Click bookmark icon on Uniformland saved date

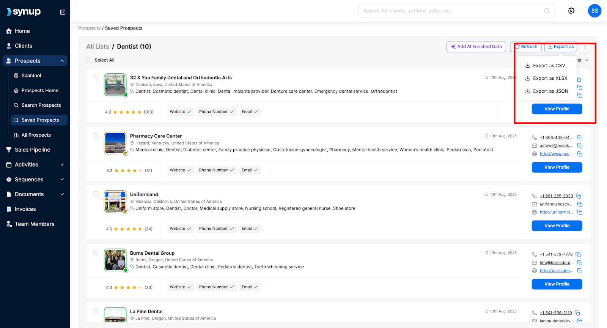[x=487, y=194]
